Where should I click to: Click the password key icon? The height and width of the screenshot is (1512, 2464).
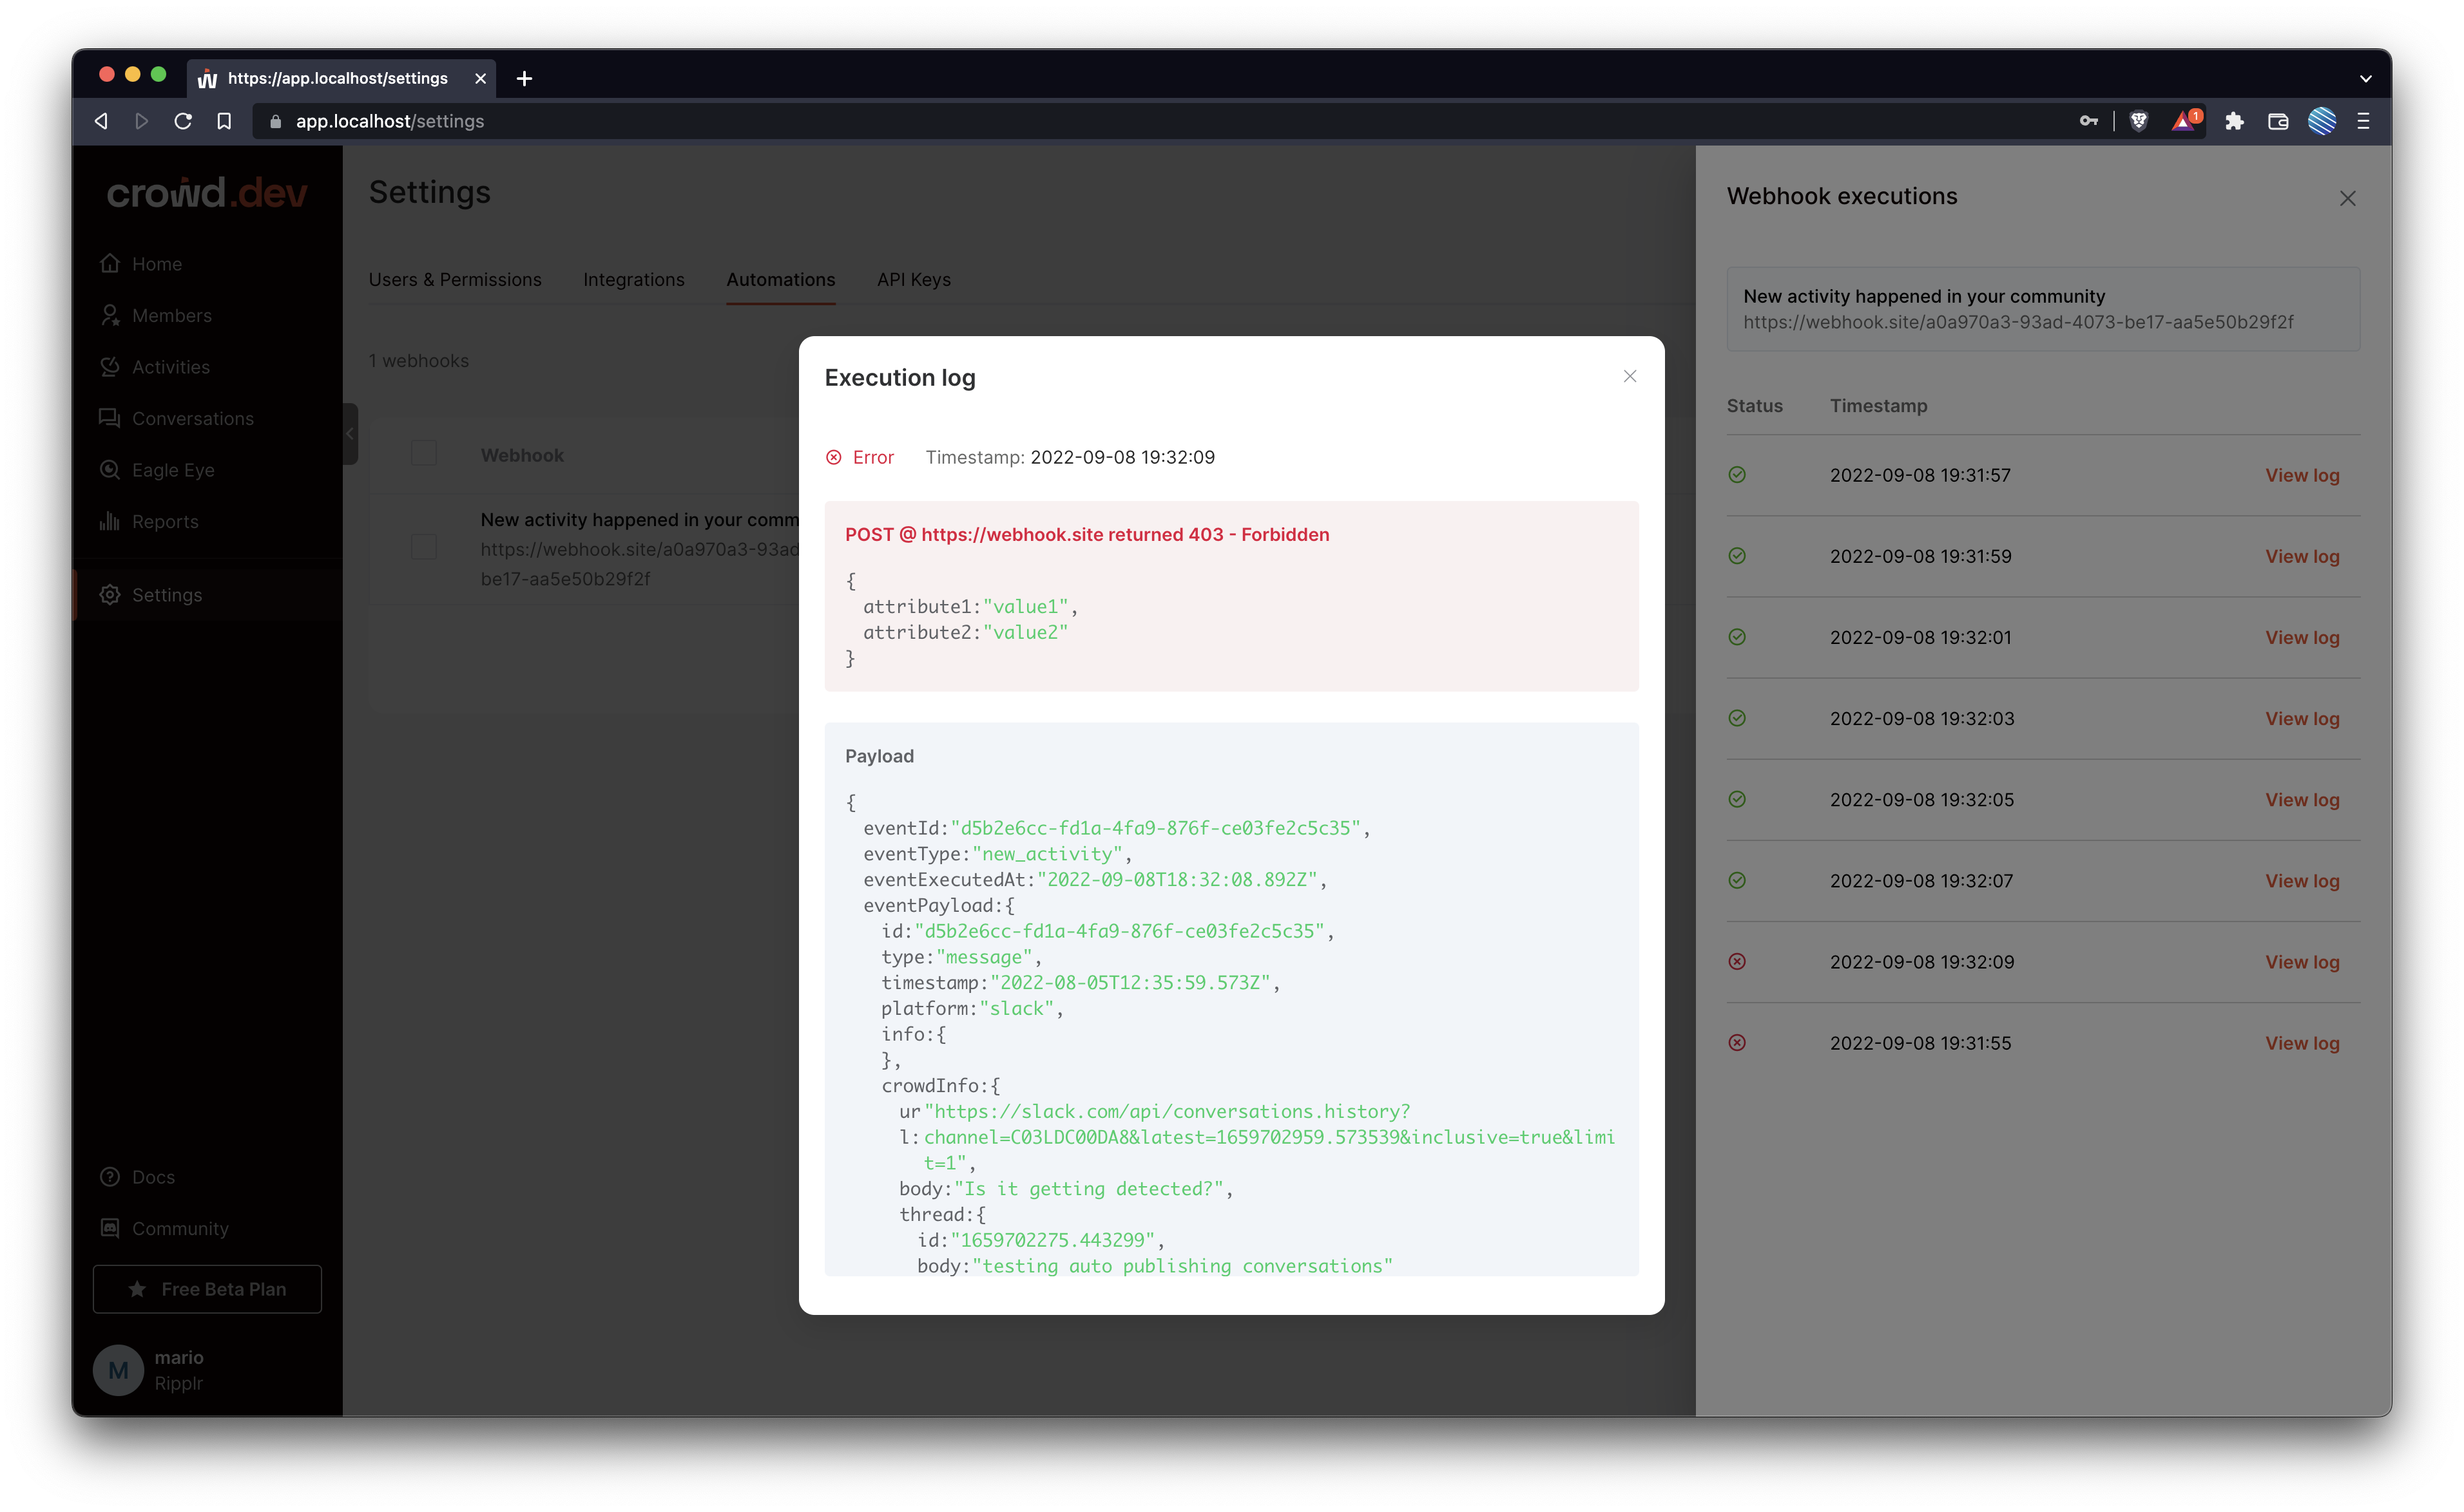pos(2088,121)
